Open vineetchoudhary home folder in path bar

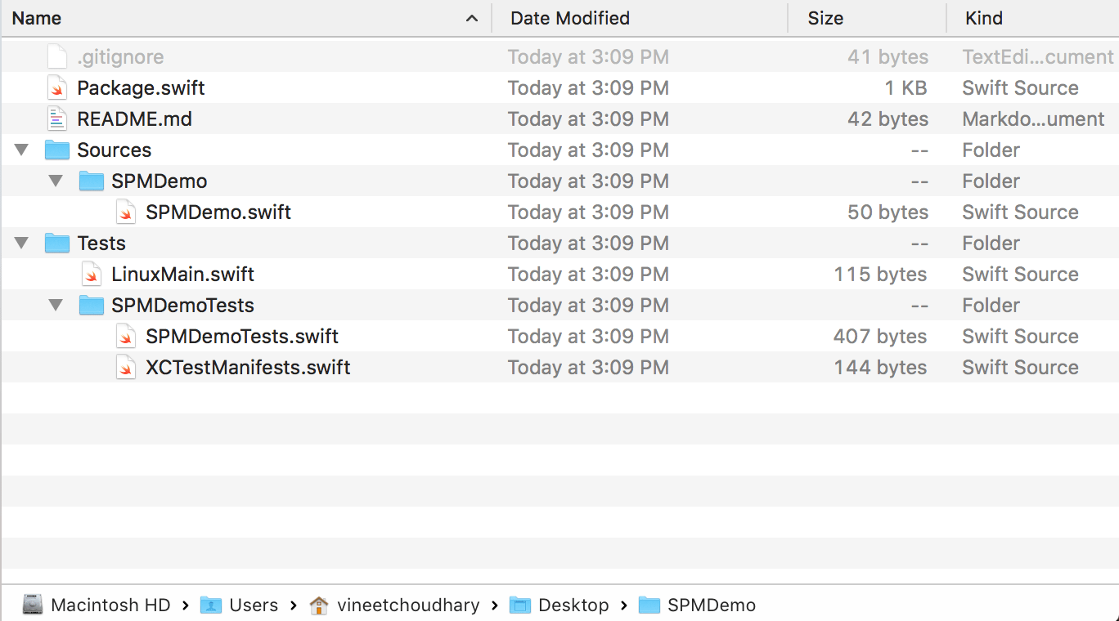(407, 605)
